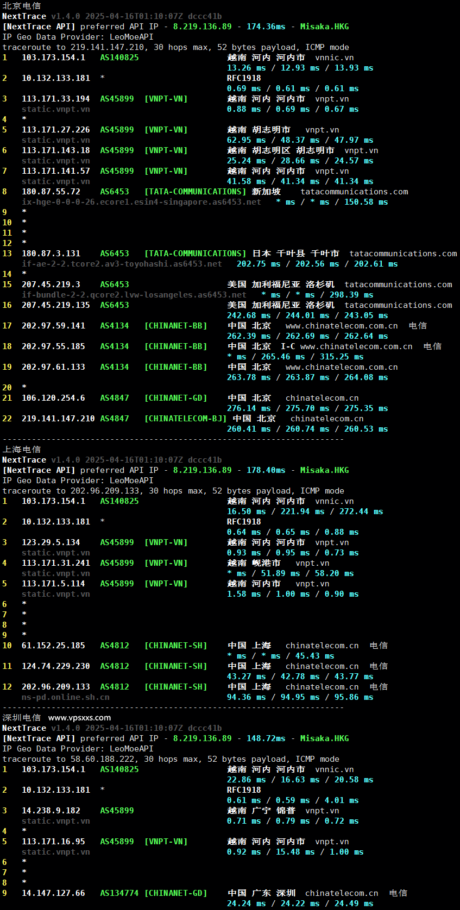Click IP 180.87.3.131 at hop 13
Screen dimensions: 460x910
51,254
